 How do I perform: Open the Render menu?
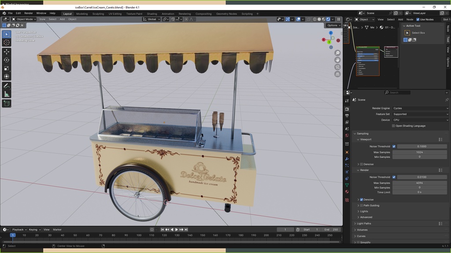tap(28, 13)
